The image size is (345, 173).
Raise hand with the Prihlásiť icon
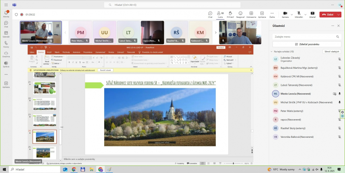click(230, 14)
